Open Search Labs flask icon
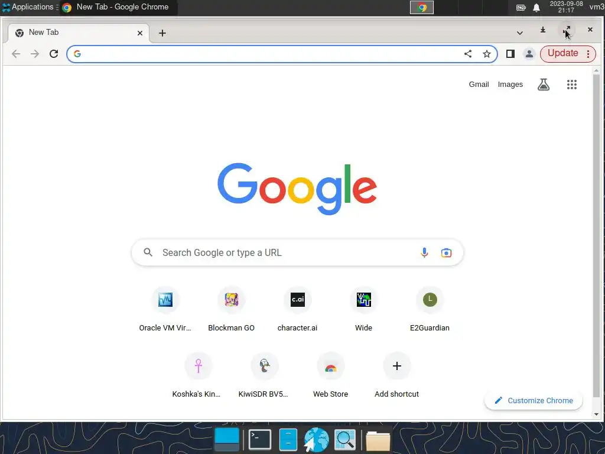 click(x=544, y=85)
